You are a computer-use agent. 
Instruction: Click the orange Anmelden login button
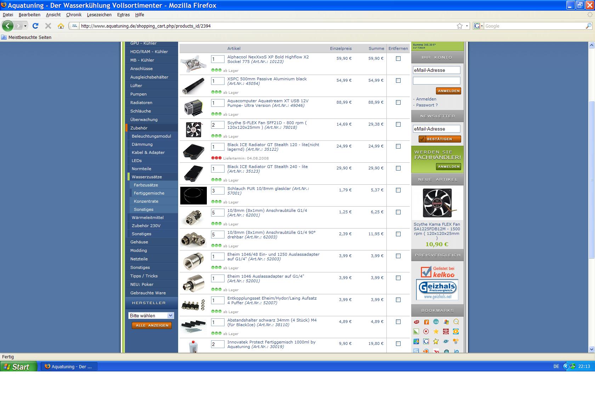(x=448, y=91)
